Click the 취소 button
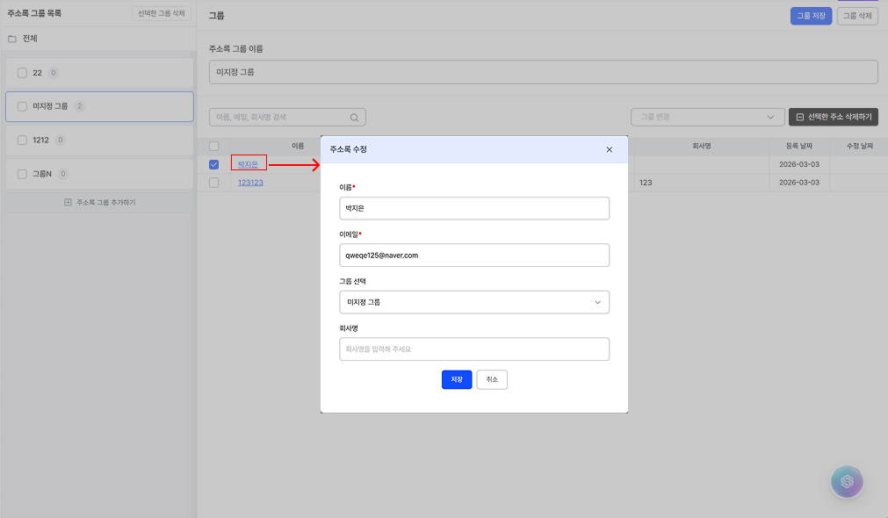888x518 pixels. click(492, 379)
